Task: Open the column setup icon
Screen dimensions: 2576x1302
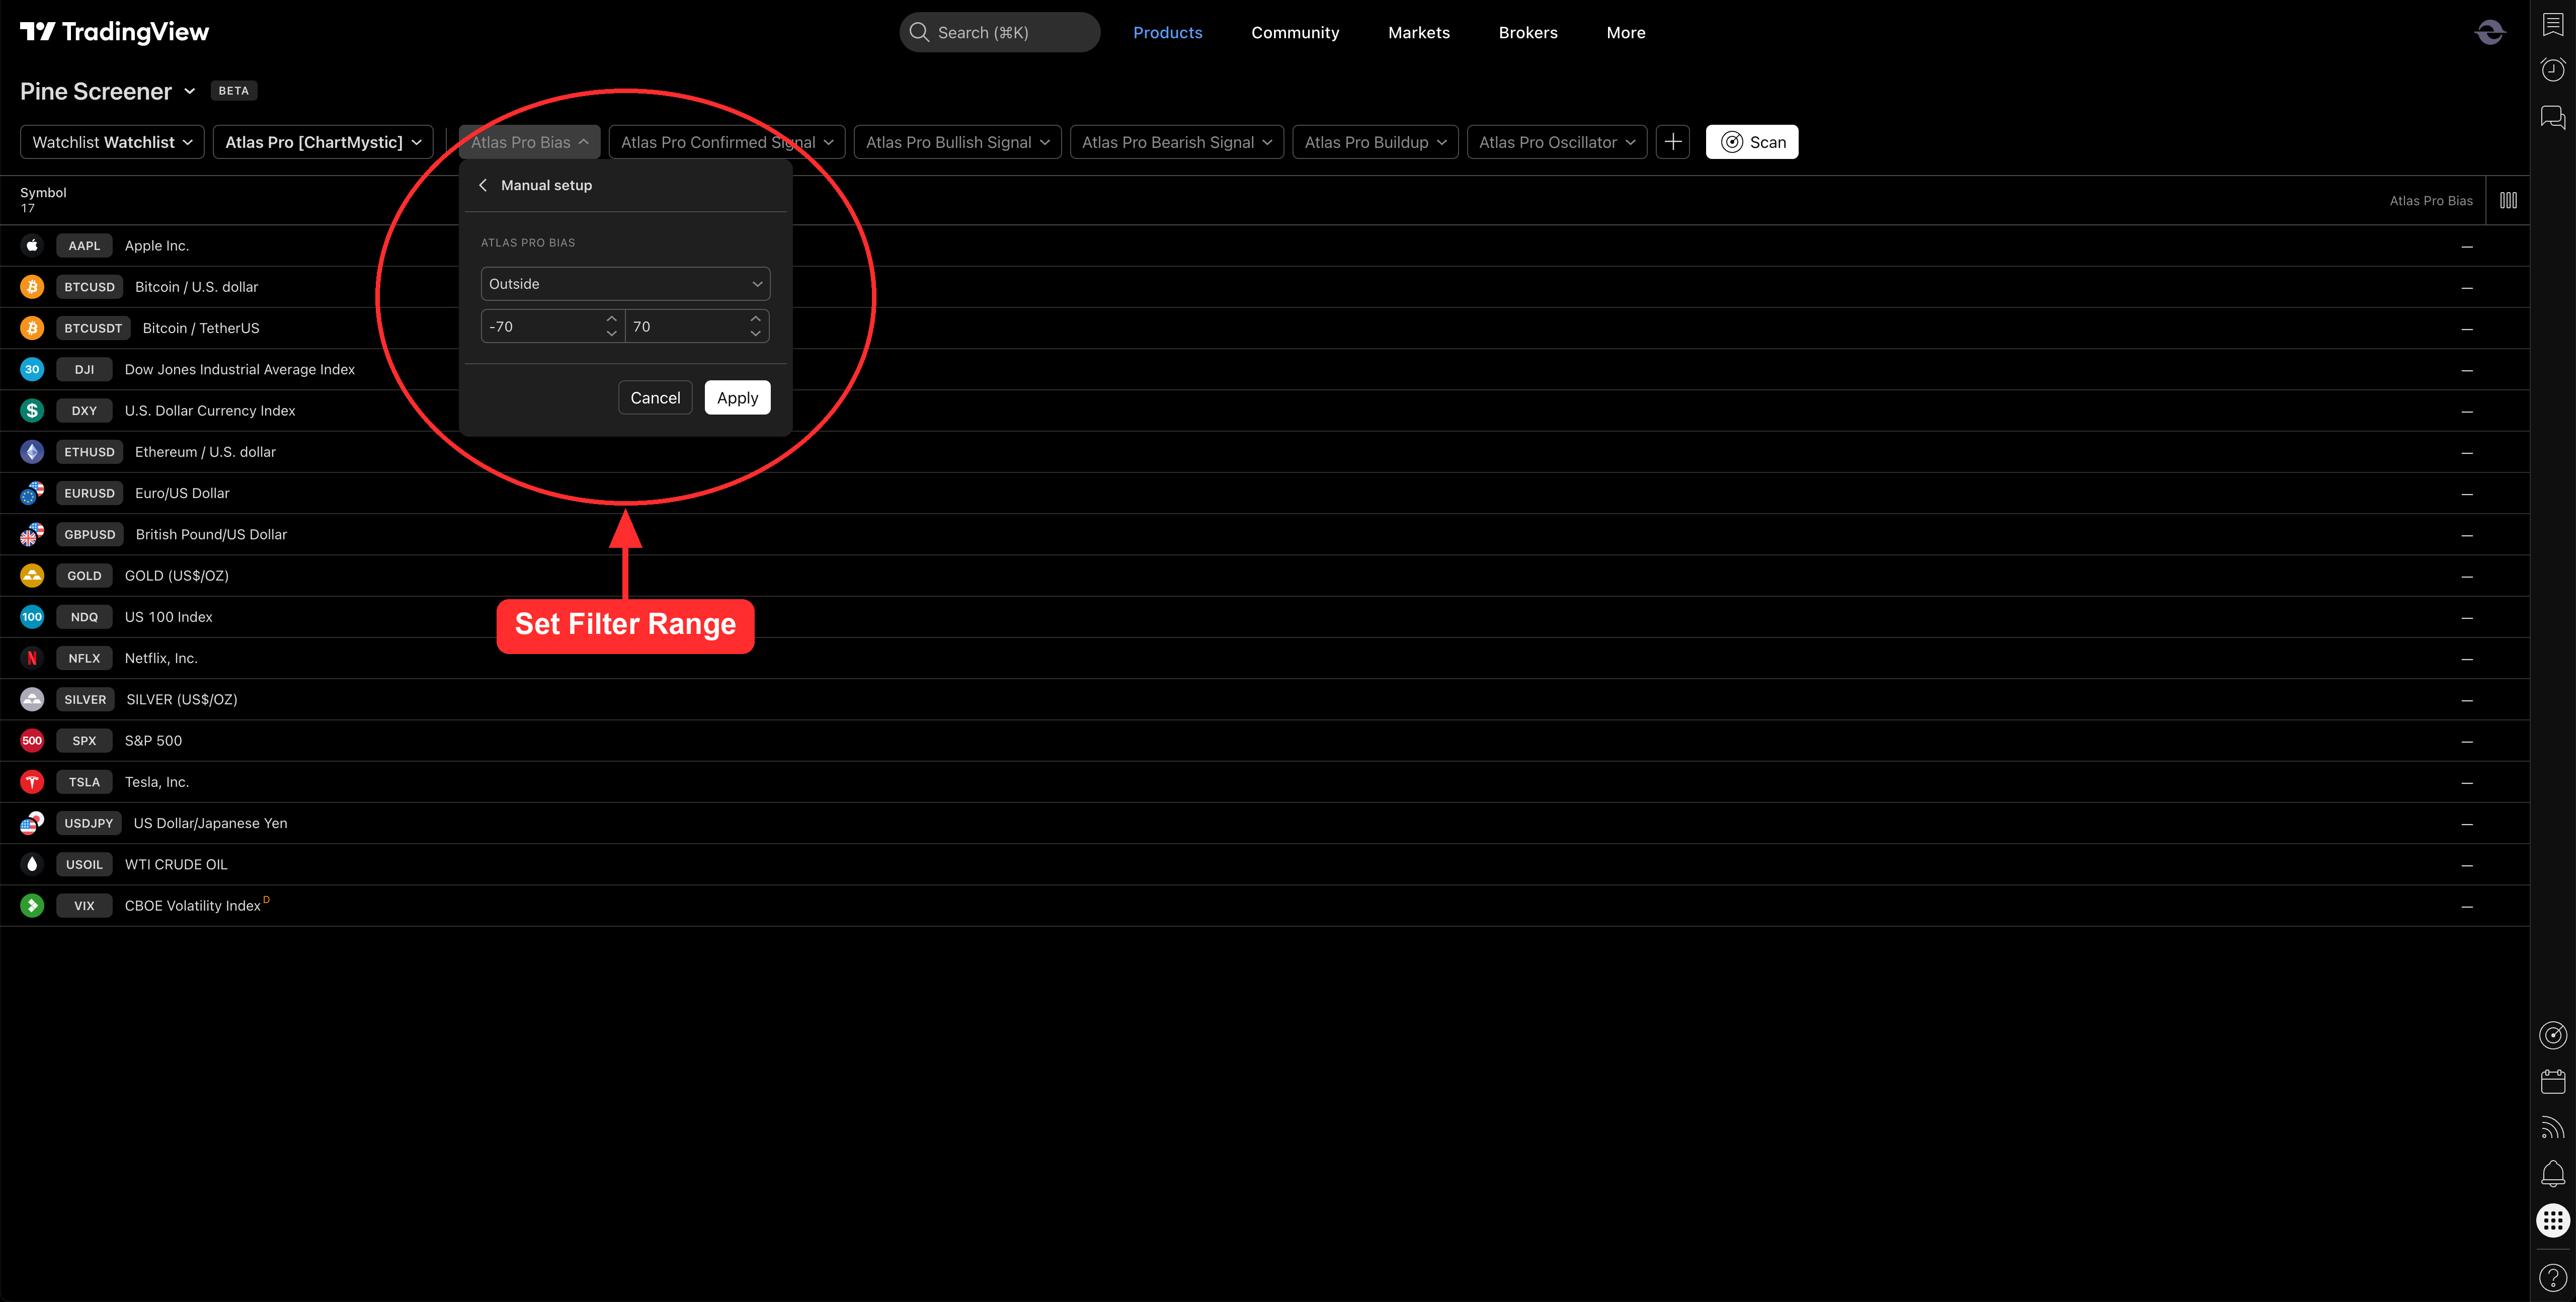Action: tap(2508, 200)
